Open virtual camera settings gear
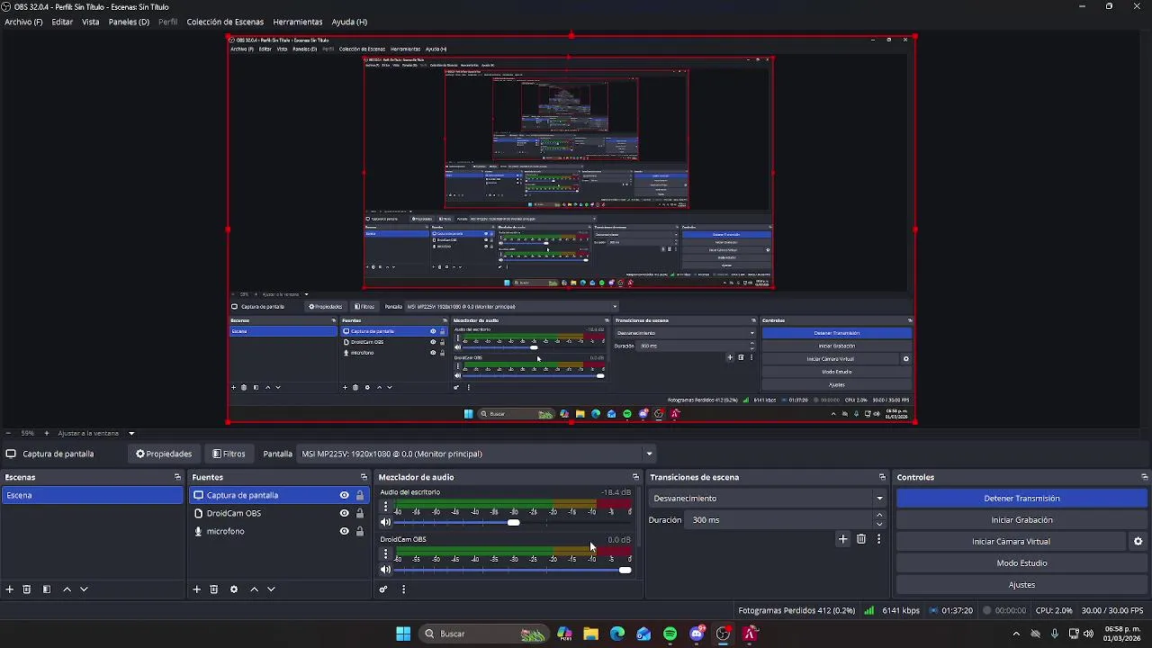Image resolution: width=1152 pixels, height=648 pixels. (1138, 542)
